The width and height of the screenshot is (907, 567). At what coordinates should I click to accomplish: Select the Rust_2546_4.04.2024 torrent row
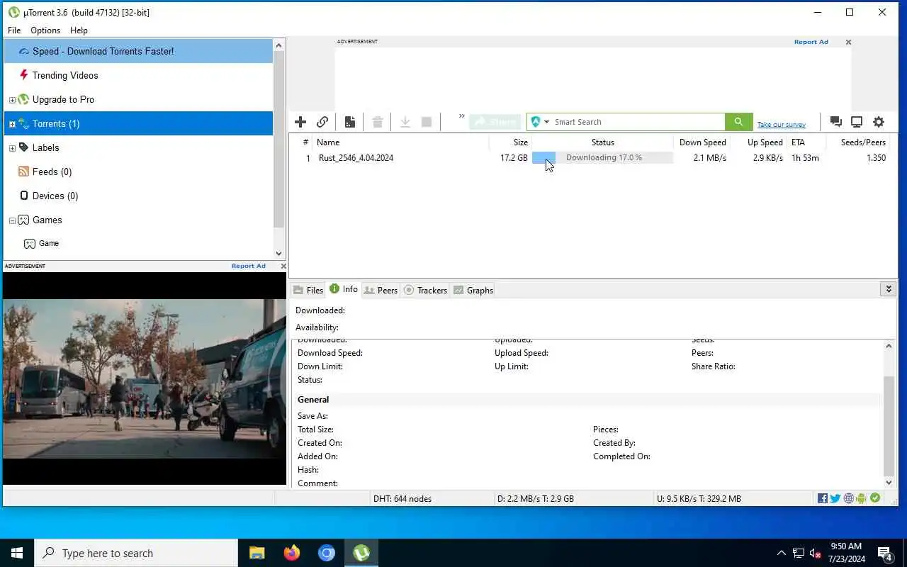click(x=592, y=158)
